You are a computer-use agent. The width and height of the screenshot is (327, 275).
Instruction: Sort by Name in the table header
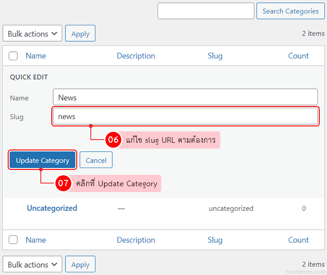[36, 56]
